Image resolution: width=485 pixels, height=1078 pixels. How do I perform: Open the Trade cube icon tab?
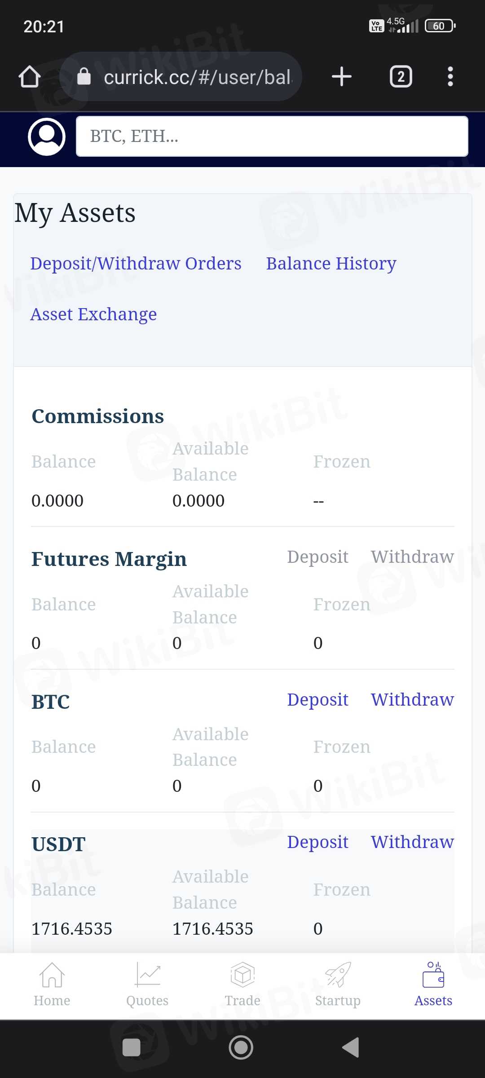point(242,985)
